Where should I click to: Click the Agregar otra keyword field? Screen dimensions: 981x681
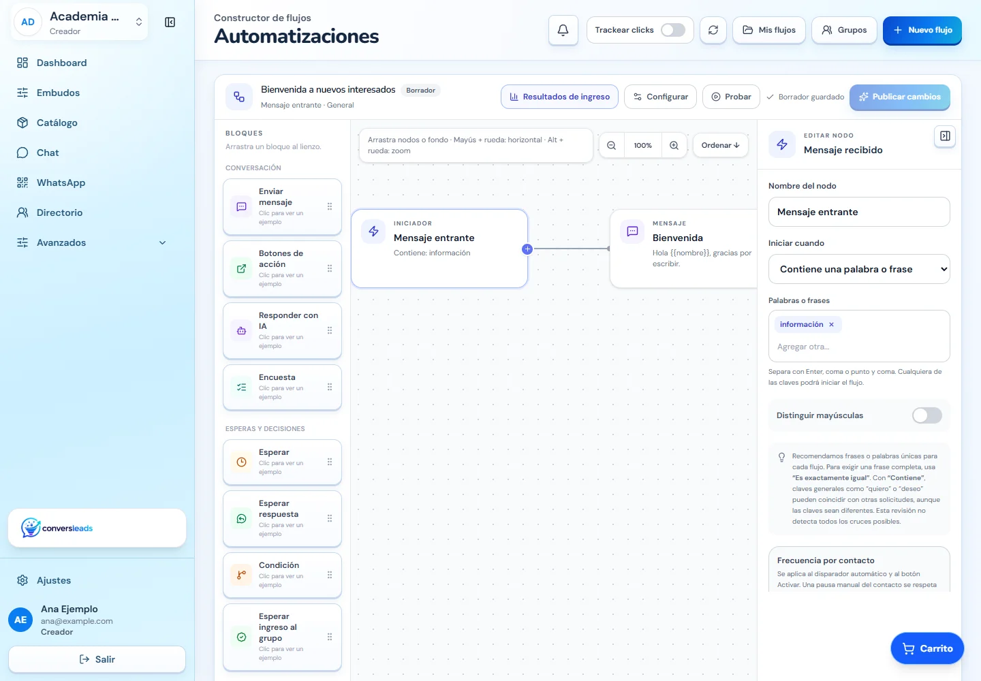tap(859, 347)
